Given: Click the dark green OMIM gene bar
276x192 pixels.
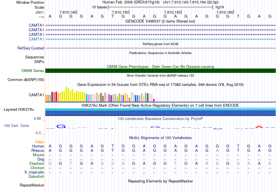Looking at the screenshot, I should click(x=160, y=71).
